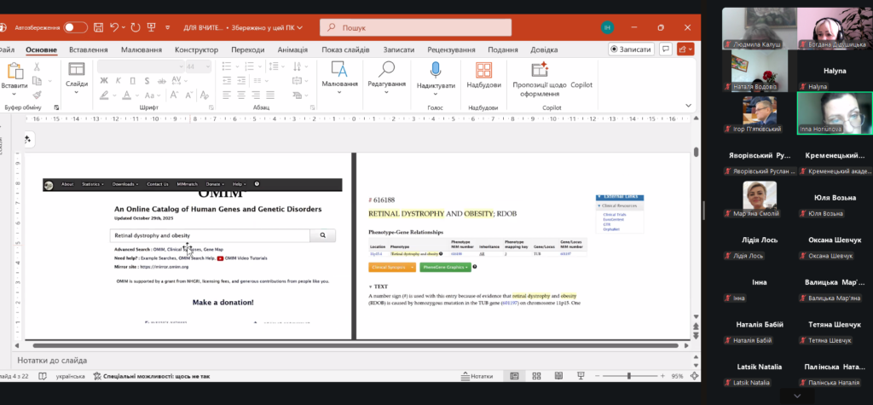Expand the Slides (Слайди) dropdown

[77, 93]
